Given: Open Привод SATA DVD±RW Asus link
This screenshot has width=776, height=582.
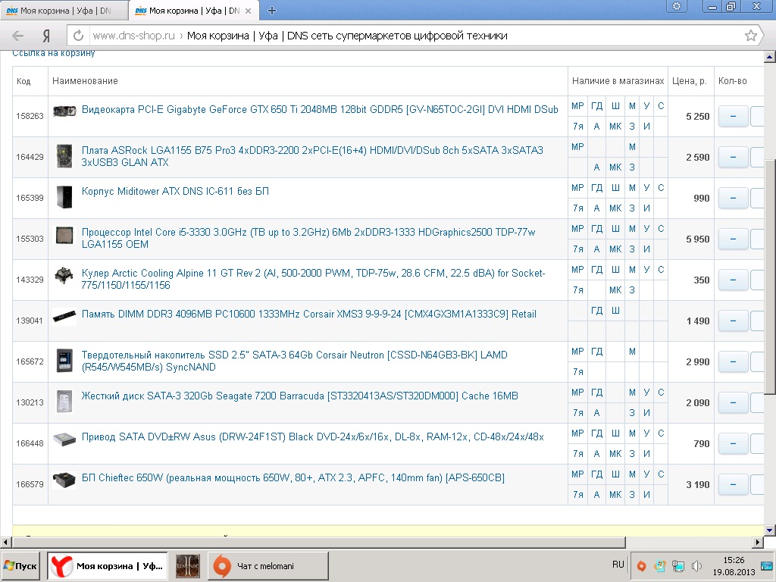Looking at the screenshot, I should click(313, 437).
